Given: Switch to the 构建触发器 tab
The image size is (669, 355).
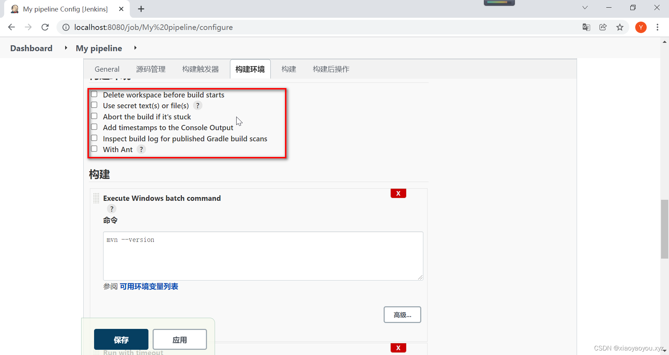Looking at the screenshot, I should tap(201, 69).
